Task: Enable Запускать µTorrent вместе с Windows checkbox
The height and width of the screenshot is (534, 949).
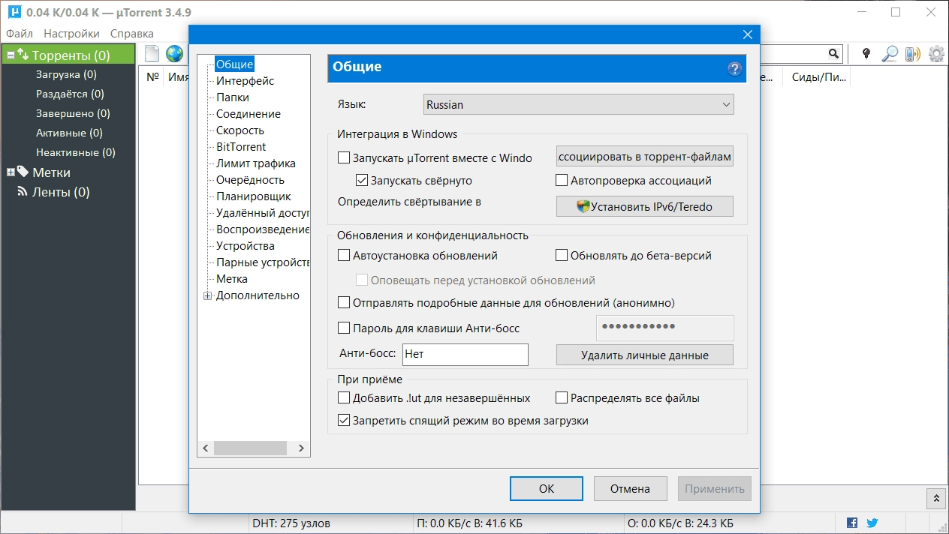Action: (344, 157)
